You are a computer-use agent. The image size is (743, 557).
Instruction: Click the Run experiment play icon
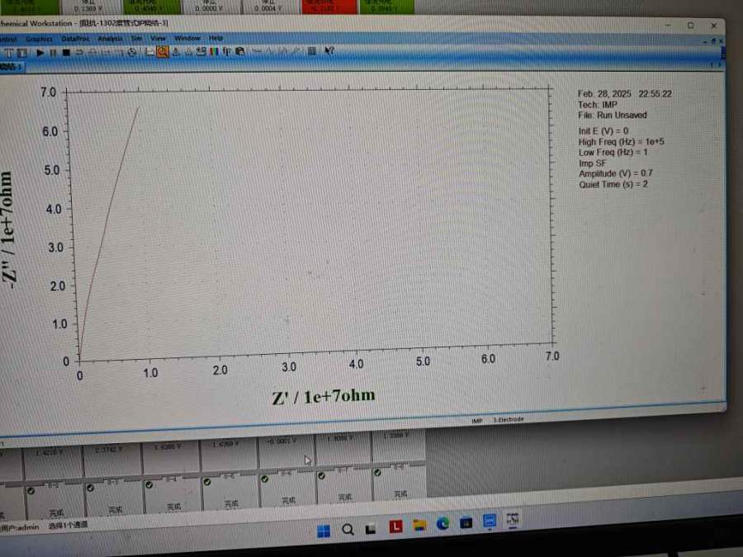[40, 52]
